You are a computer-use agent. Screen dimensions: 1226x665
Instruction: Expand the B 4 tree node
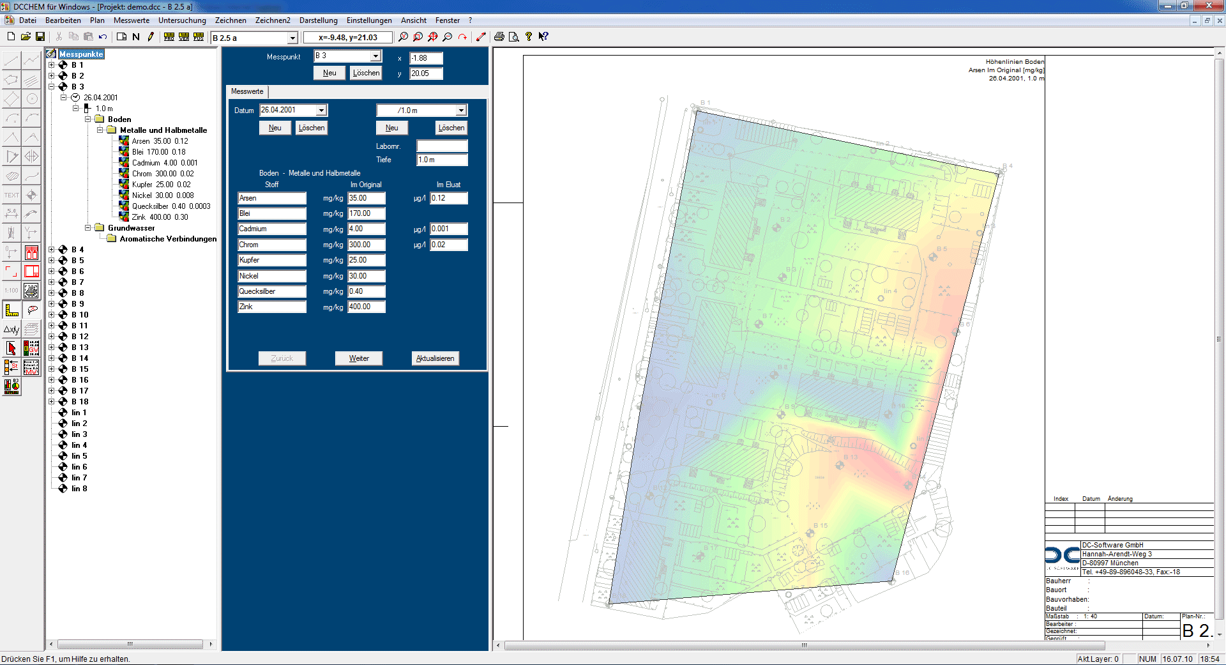[52, 250]
